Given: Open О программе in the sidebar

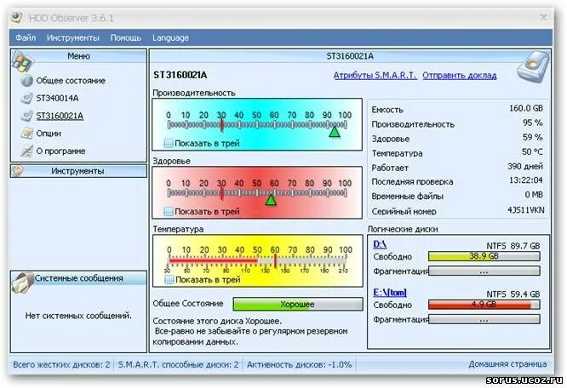Looking at the screenshot, I should click(60, 151).
